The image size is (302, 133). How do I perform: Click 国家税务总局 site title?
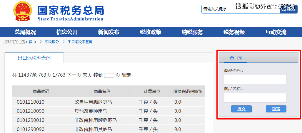pyautogui.click(x=71, y=10)
